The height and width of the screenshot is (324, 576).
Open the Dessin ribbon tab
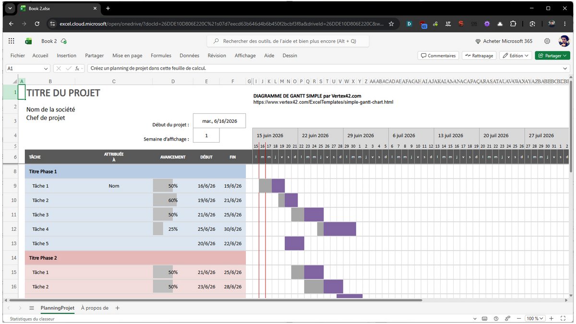pyautogui.click(x=290, y=56)
